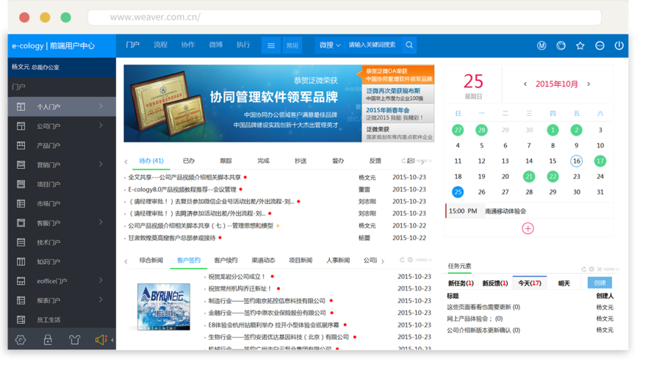Click the 产品门户 sidebar icon
The image size is (648, 367).
(21, 145)
